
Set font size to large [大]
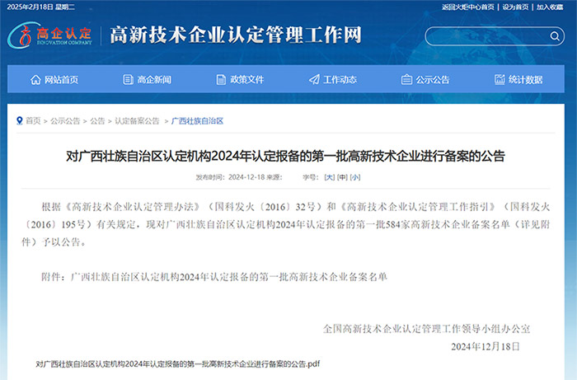coord(329,177)
